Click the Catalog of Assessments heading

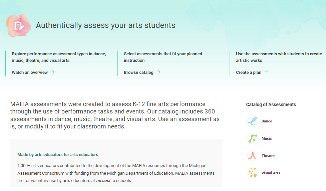pos(271,104)
